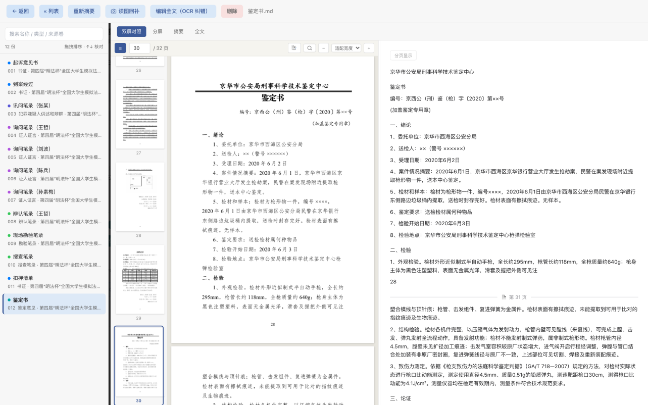Open 讯问笔录（张某） in the list
The width and height of the screenshot is (648, 405).
(54, 110)
